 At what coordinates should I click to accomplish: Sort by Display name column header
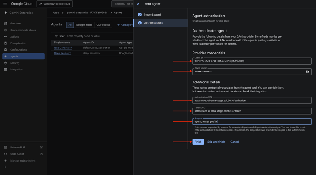(62, 43)
